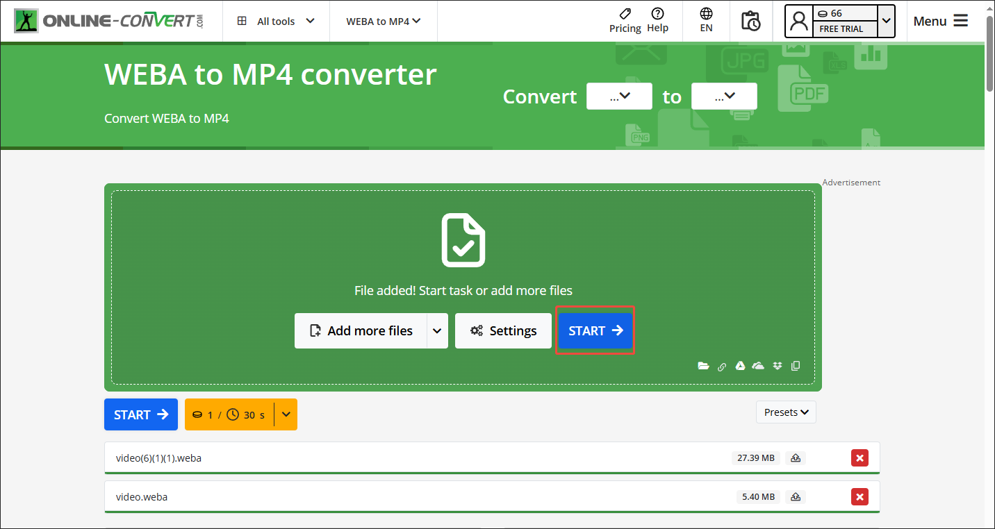Screen dimensions: 995x529
Task: Click the user profile avatar icon
Action: (x=799, y=21)
